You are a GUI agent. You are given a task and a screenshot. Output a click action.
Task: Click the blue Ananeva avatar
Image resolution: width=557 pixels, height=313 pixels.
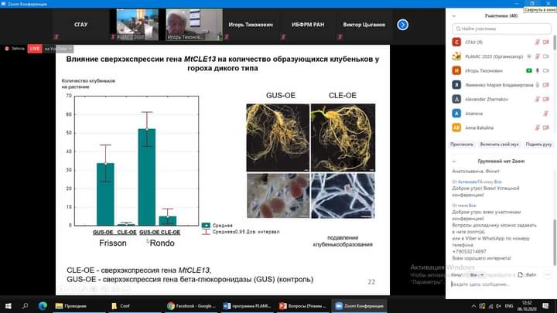coord(456,113)
